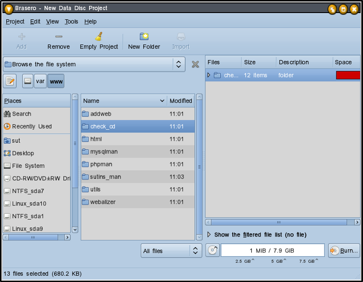Select NTFS_sda7 volume
Viewport: 363px width, 282px height.
(37, 191)
